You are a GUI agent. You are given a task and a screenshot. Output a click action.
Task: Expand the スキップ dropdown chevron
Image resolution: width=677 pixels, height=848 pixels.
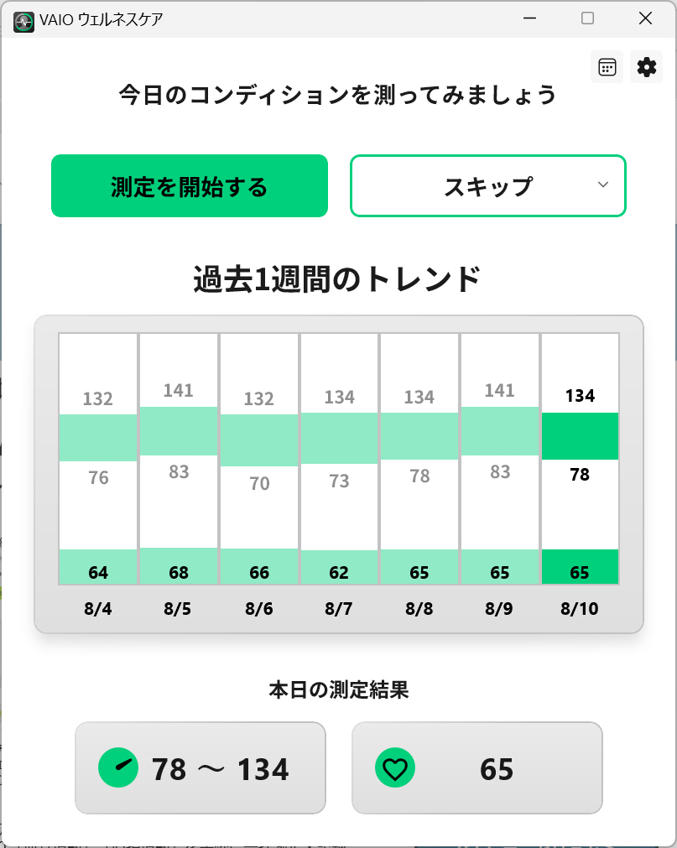[x=603, y=185]
